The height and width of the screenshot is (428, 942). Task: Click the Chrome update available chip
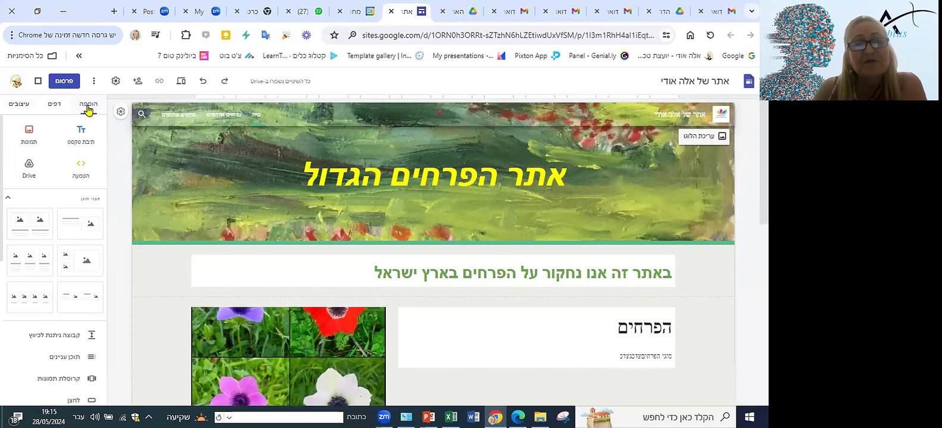pyautogui.click(x=63, y=35)
